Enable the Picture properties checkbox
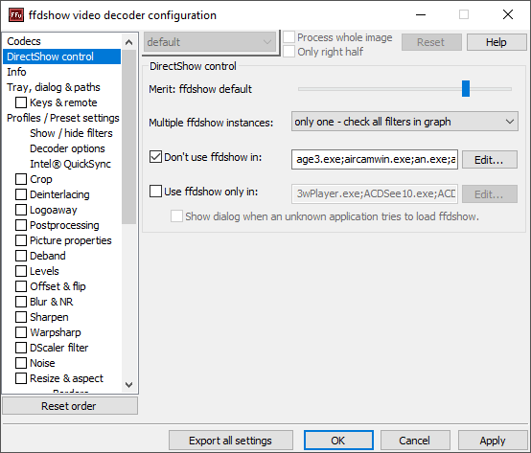 click(x=21, y=240)
